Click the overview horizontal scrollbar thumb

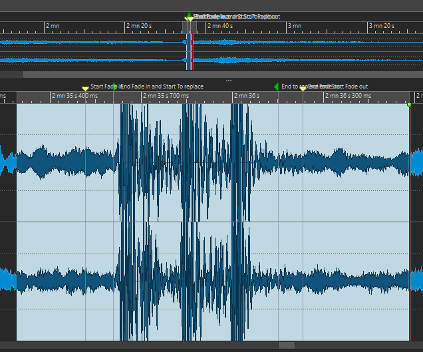223,75
